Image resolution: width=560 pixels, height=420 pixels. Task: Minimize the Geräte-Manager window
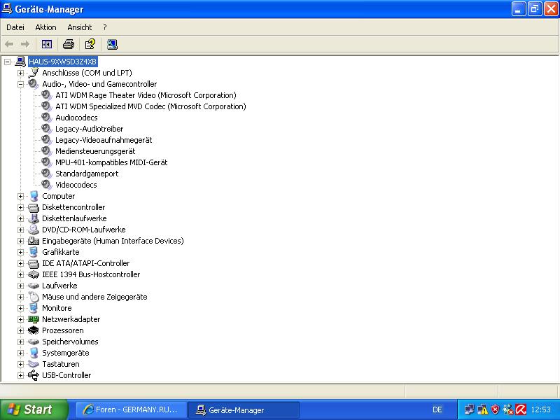point(519,9)
